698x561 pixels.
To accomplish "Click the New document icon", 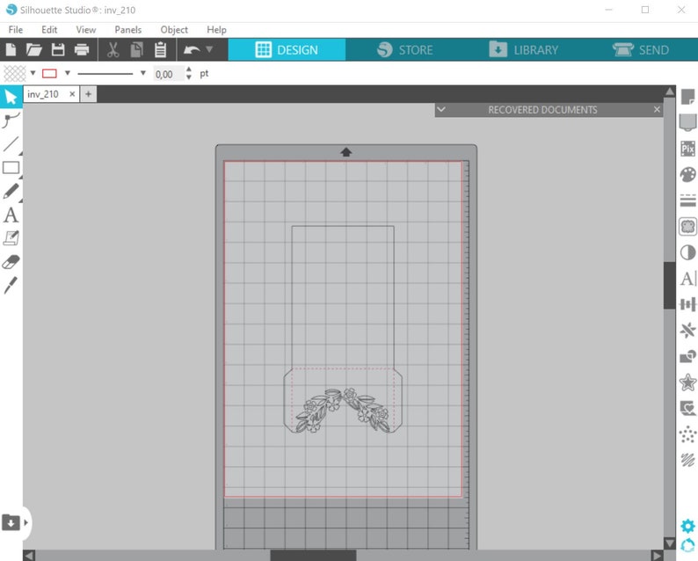I will (11, 49).
